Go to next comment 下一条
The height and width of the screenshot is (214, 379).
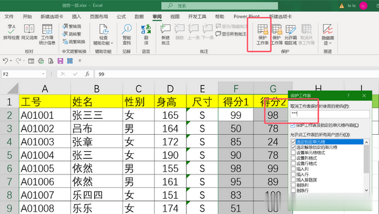tap(208, 32)
